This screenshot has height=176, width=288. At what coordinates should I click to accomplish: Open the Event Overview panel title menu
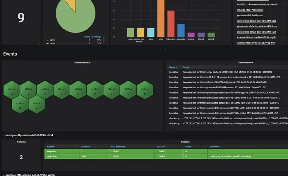point(245,63)
